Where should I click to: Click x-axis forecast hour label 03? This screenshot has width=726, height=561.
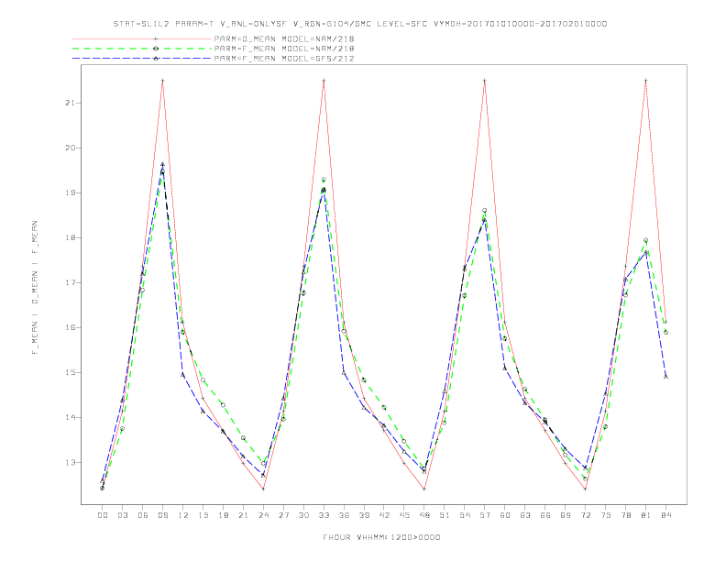tap(122, 515)
